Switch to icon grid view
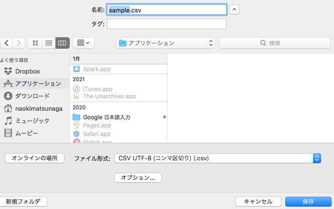The width and height of the screenshot is (334, 209). (x=35, y=43)
